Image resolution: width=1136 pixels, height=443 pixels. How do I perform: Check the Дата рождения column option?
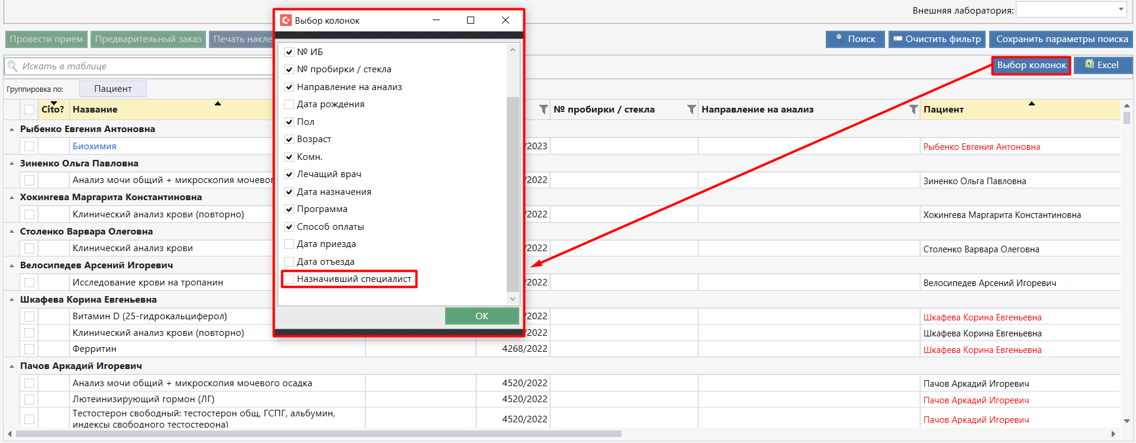pyautogui.click(x=289, y=104)
